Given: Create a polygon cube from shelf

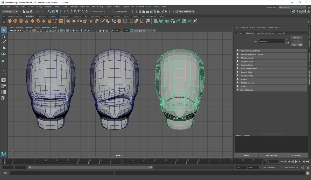Looking at the screenshot, I should [16, 21].
